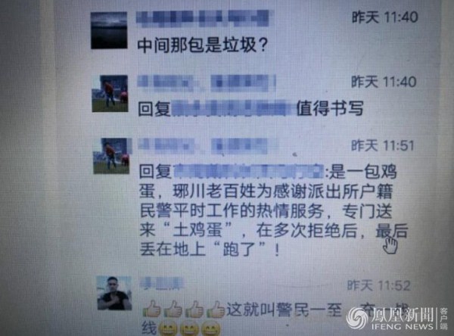
Task: Click the 昨天 11:52 timestamp
Action: (x=379, y=285)
